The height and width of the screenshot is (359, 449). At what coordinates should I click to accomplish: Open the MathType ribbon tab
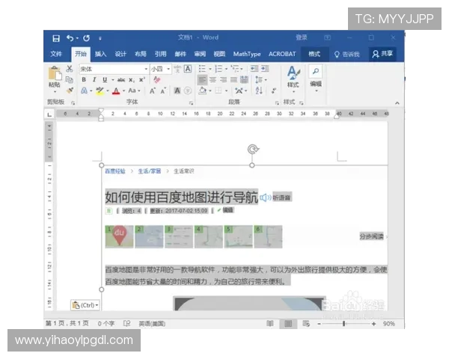247,54
